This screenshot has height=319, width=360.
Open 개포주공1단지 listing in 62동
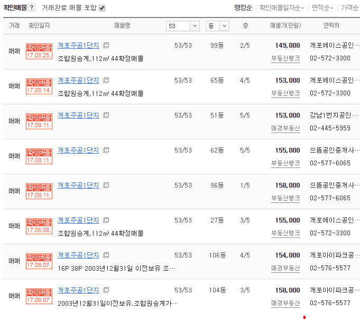(x=78, y=150)
